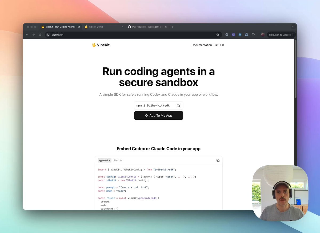Image resolution: width=320 pixels, height=233 pixels.
Task: Click the browser forward arrow
Action: tap(34, 35)
